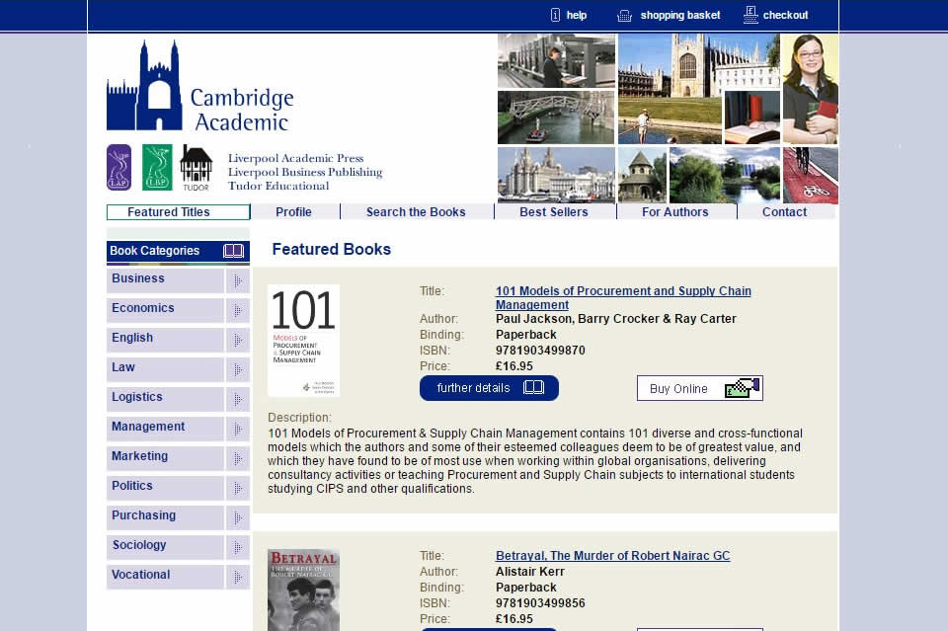Viewport: 948px width, 631px height.
Task: Open the Contact tab
Action: pos(785,212)
